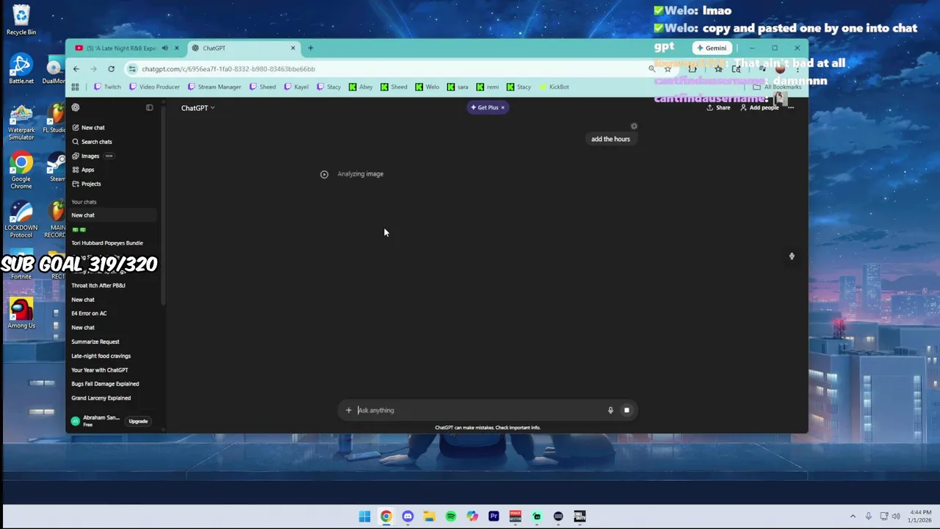
Task: Open a new browser tab
Action: pyautogui.click(x=311, y=48)
